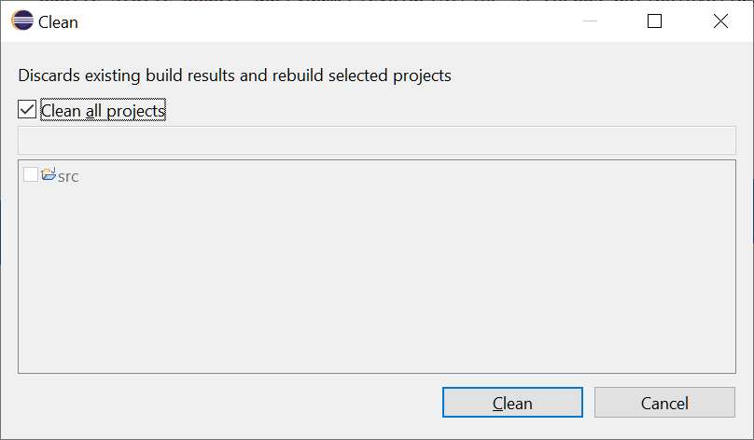
Task: Close the Clean dialog with the X
Action: point(720,21)
